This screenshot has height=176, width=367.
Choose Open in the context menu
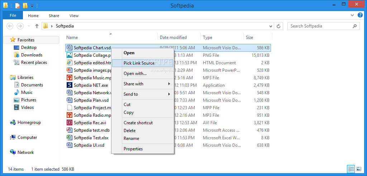(x=143, y=53)
